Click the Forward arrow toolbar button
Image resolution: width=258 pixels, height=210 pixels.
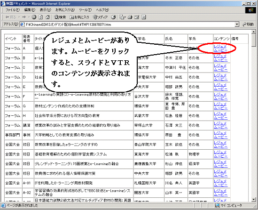[24, 17]
